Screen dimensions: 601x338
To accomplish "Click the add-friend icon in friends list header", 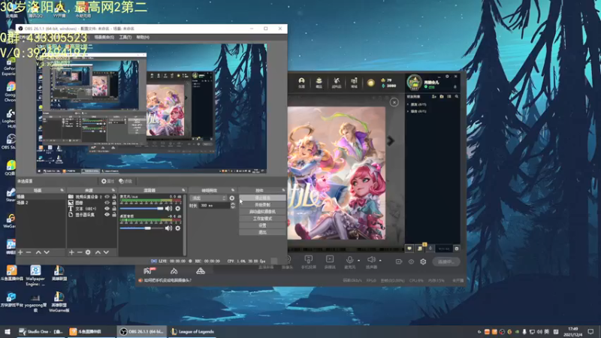I will tap(434, 97).
